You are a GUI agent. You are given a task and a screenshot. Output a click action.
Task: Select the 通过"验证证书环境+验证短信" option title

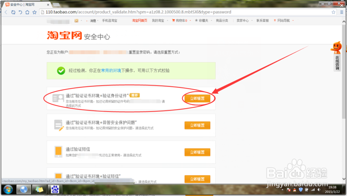(93, 176)
